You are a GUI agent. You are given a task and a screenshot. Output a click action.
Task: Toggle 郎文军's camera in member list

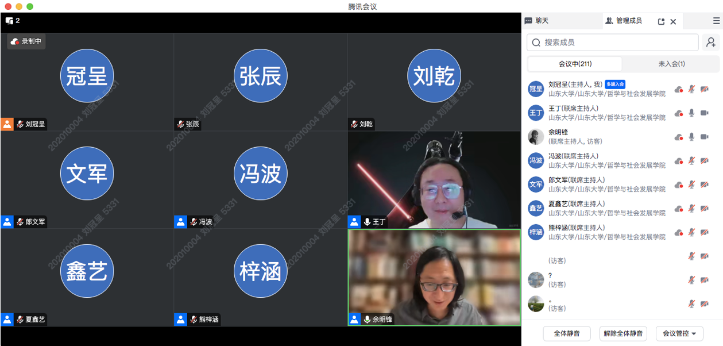point(704,184)
